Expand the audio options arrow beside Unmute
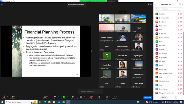184x104 pixels. point(7,97)
